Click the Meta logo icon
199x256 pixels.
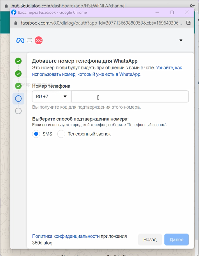click(x=20, y=40)
